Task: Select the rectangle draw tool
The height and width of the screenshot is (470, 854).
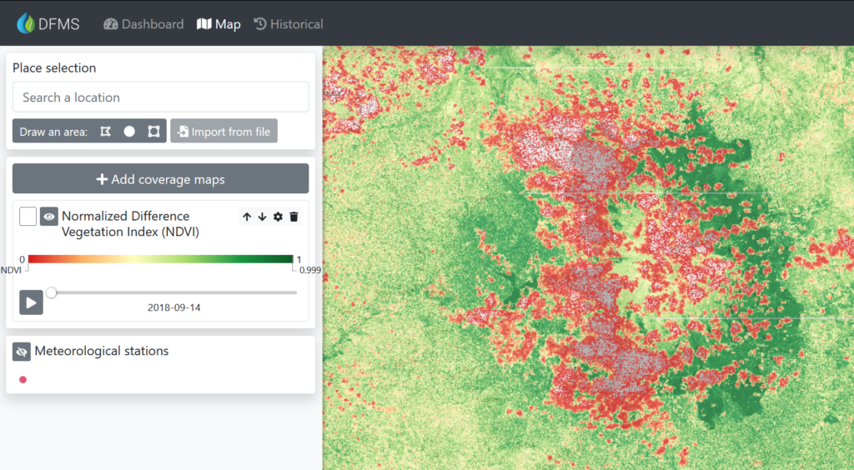Action: pos(153,132)
